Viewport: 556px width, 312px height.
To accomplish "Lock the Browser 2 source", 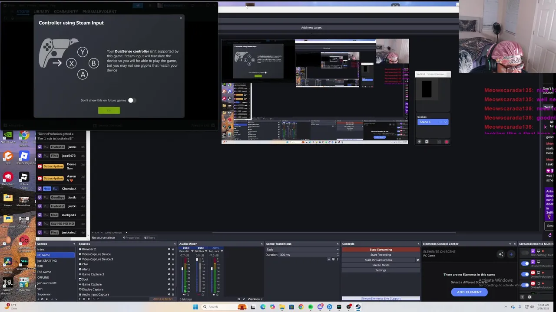I will coord(172,249).
